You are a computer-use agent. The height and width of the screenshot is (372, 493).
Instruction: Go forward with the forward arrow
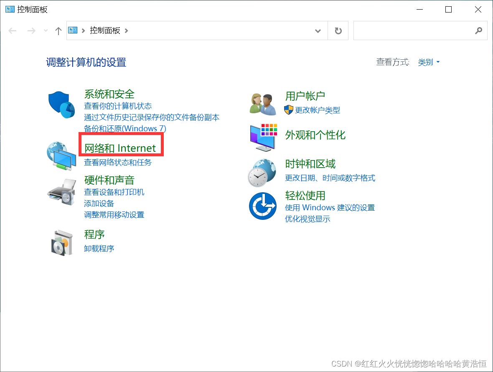31,31
